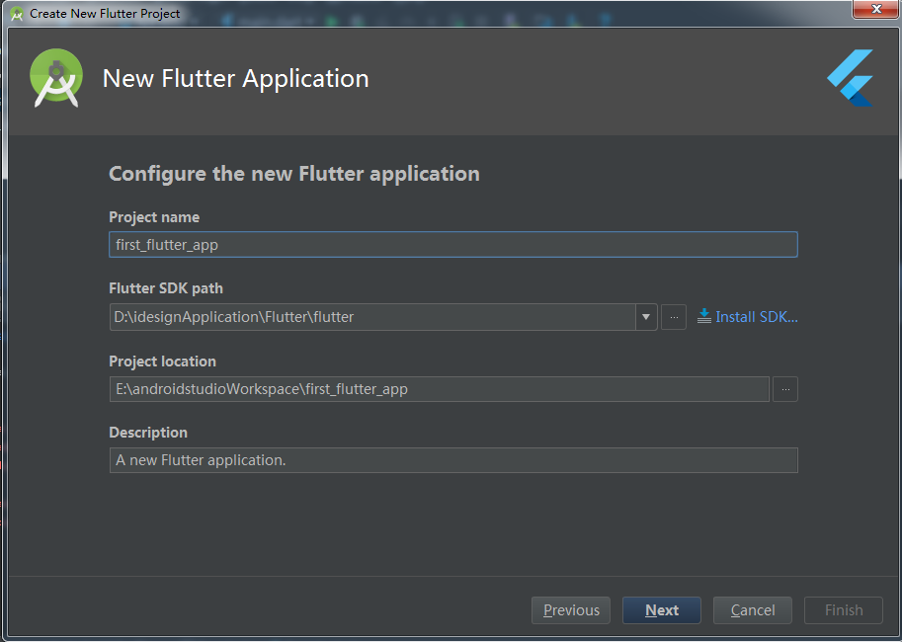The image size is (902, 642).
Task: Cancel the new Flutter project wizard
Action: click(753, 610)
